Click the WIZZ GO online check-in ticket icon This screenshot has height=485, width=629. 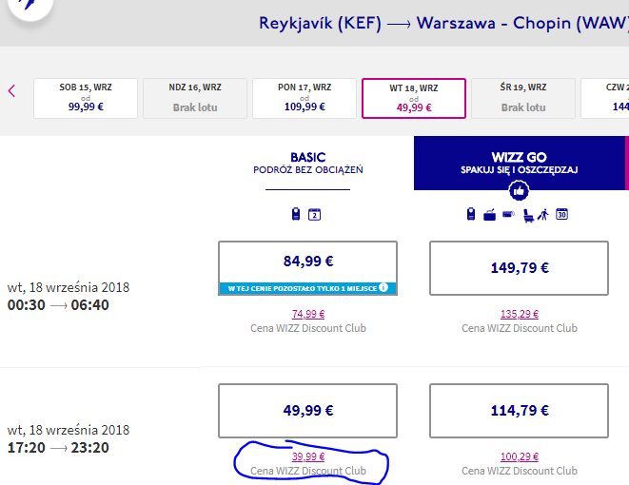point(508,214)
